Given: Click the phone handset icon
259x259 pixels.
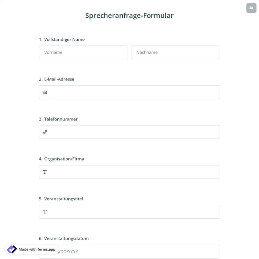Looking at the screenshot, I should (x=45, y=132).
